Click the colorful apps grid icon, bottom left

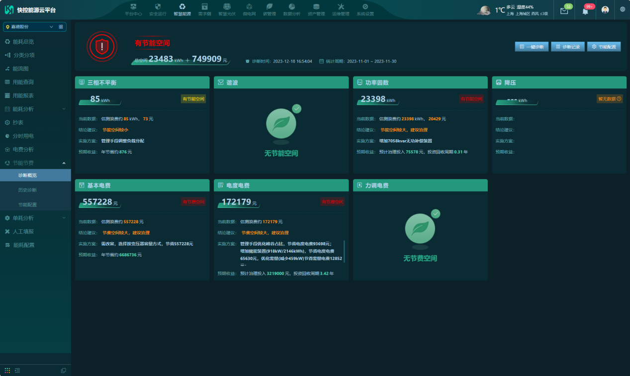coord(7,370)
